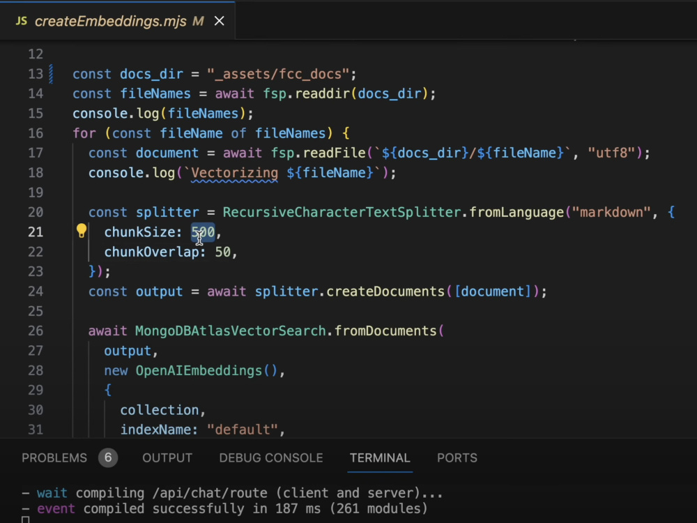Viewport: 697px width, 523px height.
Task: Switch to the OUTPUT panel tab
Action: (167, 457)
